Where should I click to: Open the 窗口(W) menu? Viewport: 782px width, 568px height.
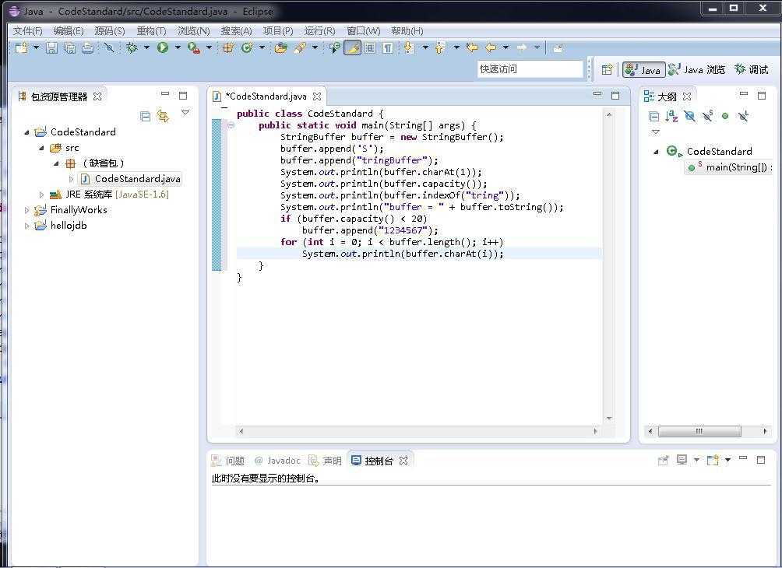pyautogui.click(x=364, y=31)
